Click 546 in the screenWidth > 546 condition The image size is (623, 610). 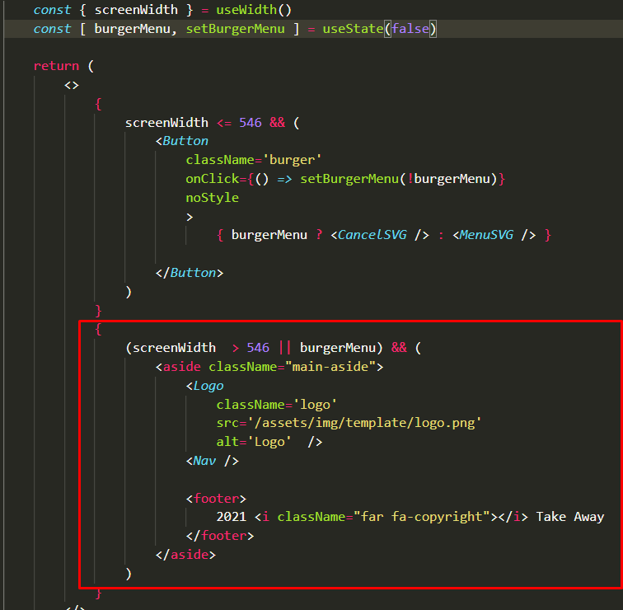click(258, 348)
